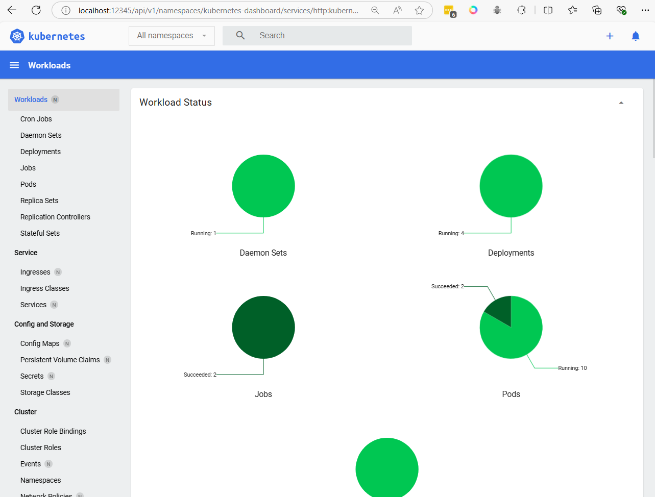The image size is (655, 497).
Task: Click the read aloud icon
Action: point(397,10)
